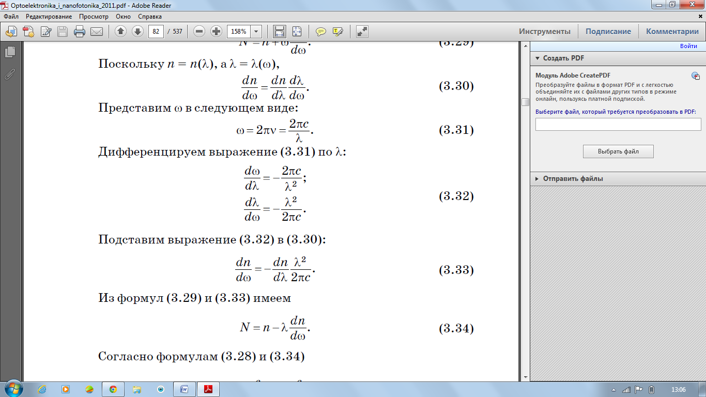Click the Войти sign-in link
This screenshot has width=706, height=397.
coord(688,46)
